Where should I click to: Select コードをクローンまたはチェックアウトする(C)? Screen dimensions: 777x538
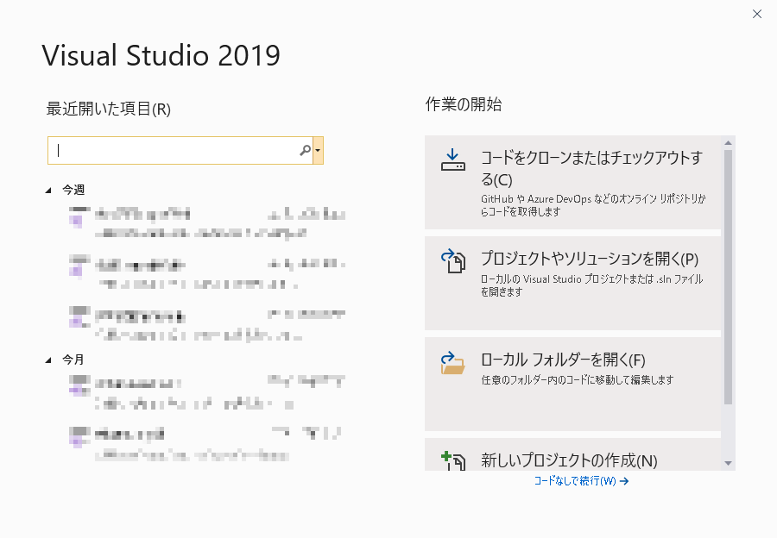click(x=573, y=183)
